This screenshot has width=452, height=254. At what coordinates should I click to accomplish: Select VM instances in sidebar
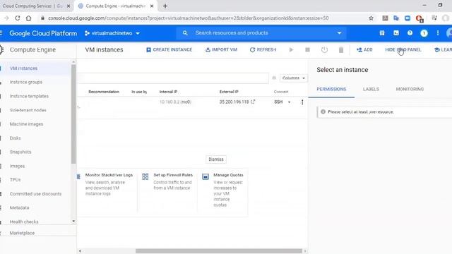[23, 68]
